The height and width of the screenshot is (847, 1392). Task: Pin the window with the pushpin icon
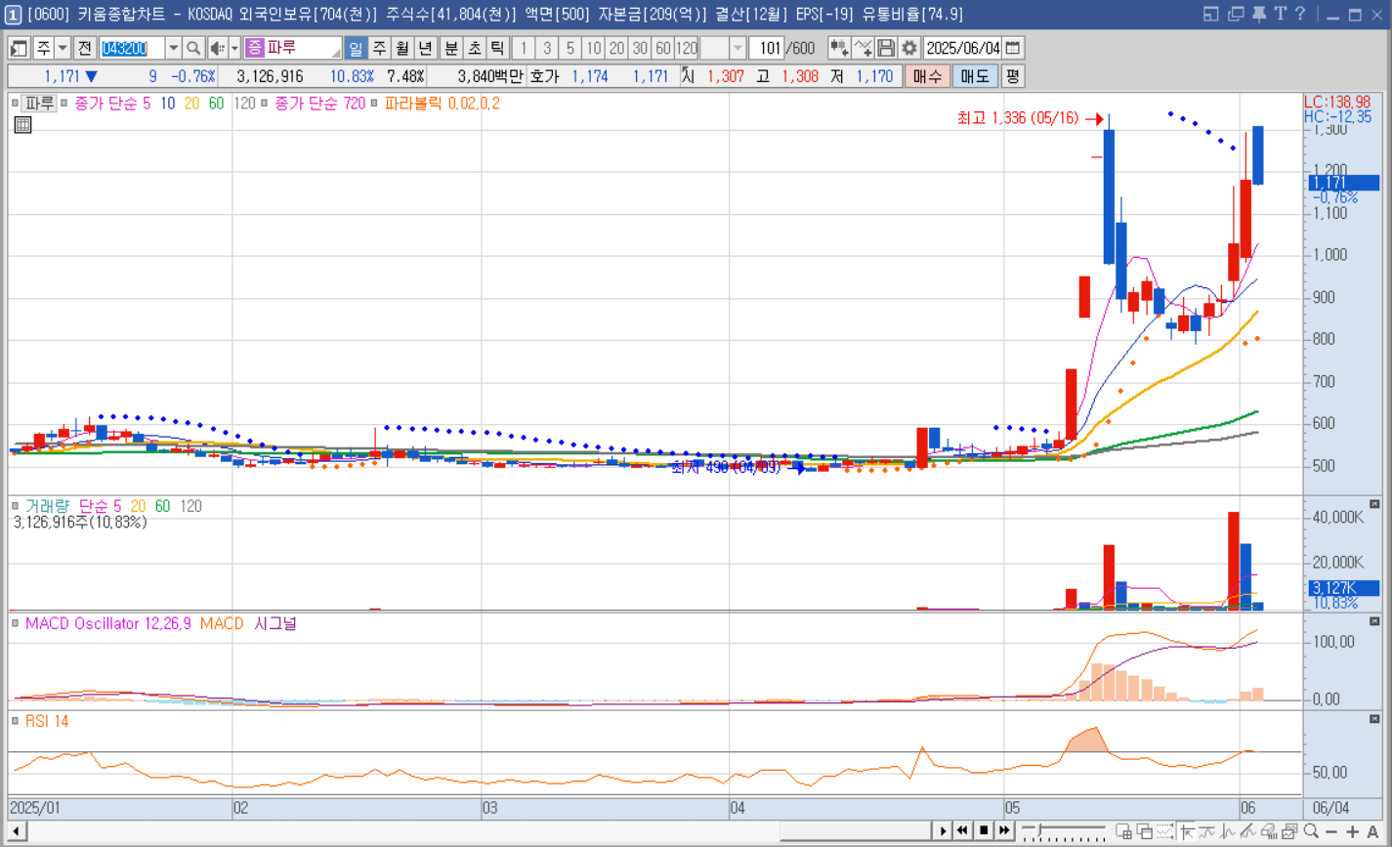tap(1258, 14)
